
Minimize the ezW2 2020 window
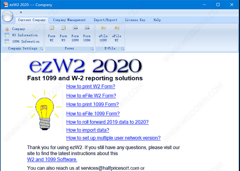(x=204, y=4)
